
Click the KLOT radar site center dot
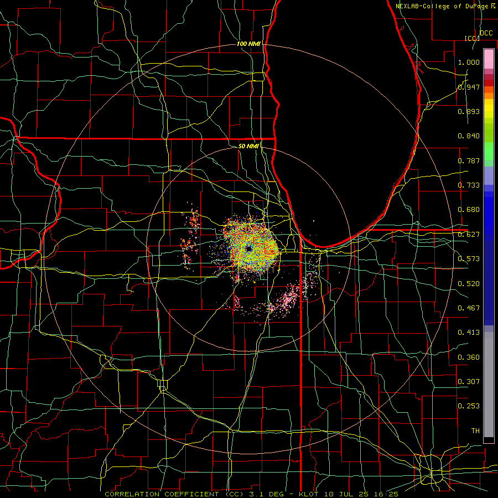[248, 249]
